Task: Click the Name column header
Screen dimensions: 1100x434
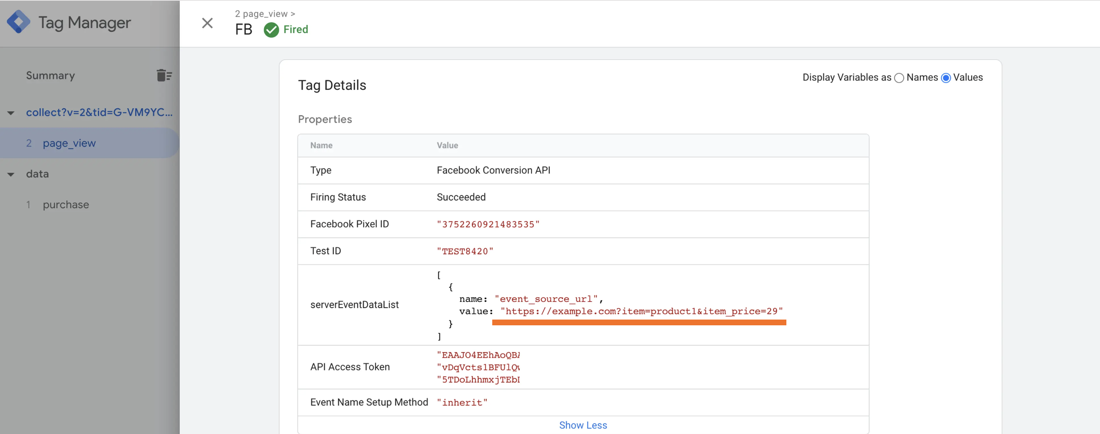Action: coord(321,146)
